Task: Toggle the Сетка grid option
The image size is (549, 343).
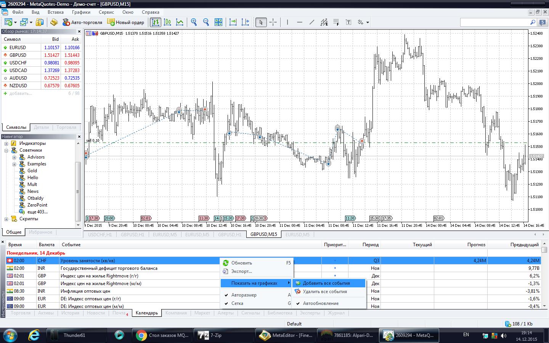Action: [237, 303]
